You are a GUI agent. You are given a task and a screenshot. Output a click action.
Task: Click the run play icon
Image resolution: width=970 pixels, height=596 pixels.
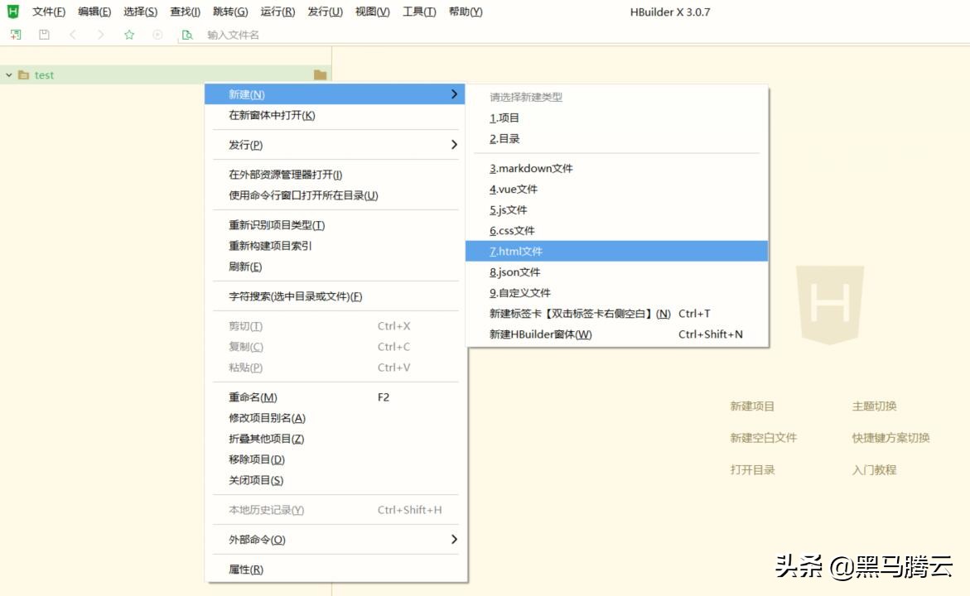click(157, 35)
